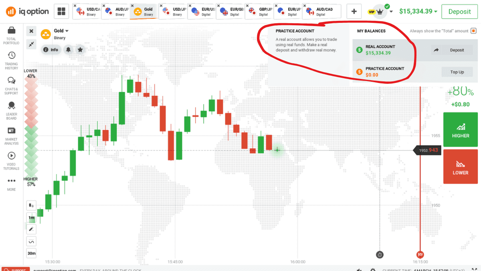Enable 'Always show the Total amount'
This screenshot has width=481, height=271.
[473, 30]
